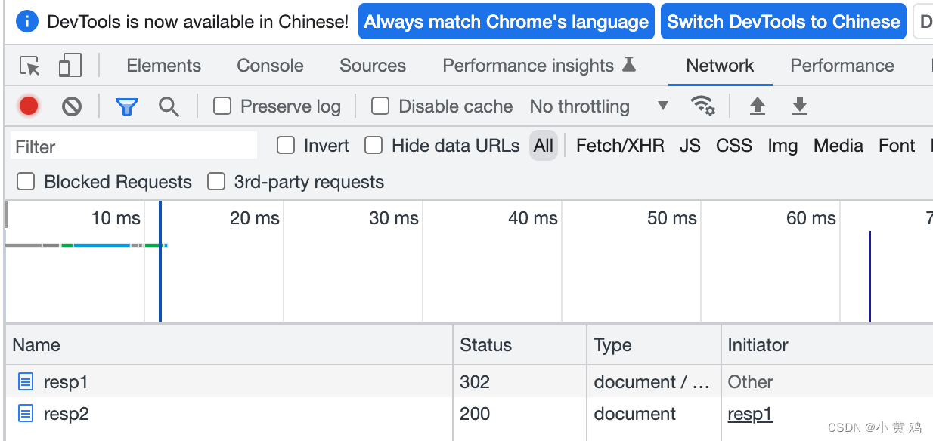Image resolution: width=933 pixels, height=441 pixels.
Task: Check Blocked Requests checkbox
Action: coord(26,181)
